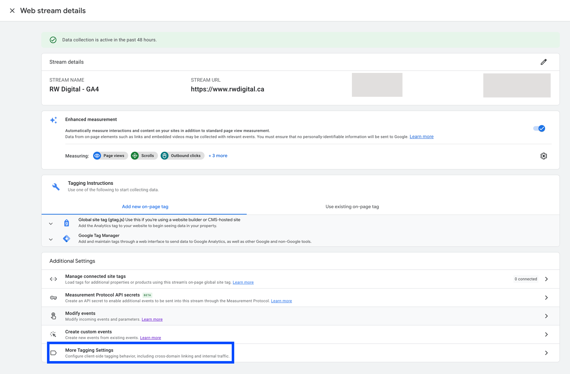Open Manage connected site tags title
Image resolution: width=570 pixels, height=374 pixels.
point(95,276)
